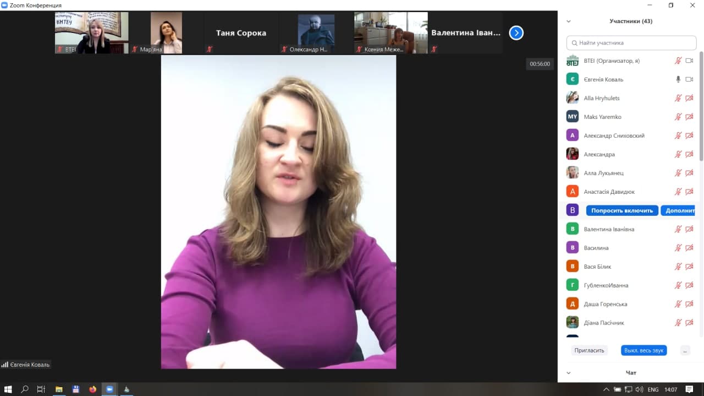Click muted mic icon for Alla Hryhulets
Viewport: 704px width, 396px height.
click(x=678, y=98)
